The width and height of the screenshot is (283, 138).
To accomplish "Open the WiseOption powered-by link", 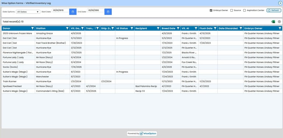I will tap(142, 134).
